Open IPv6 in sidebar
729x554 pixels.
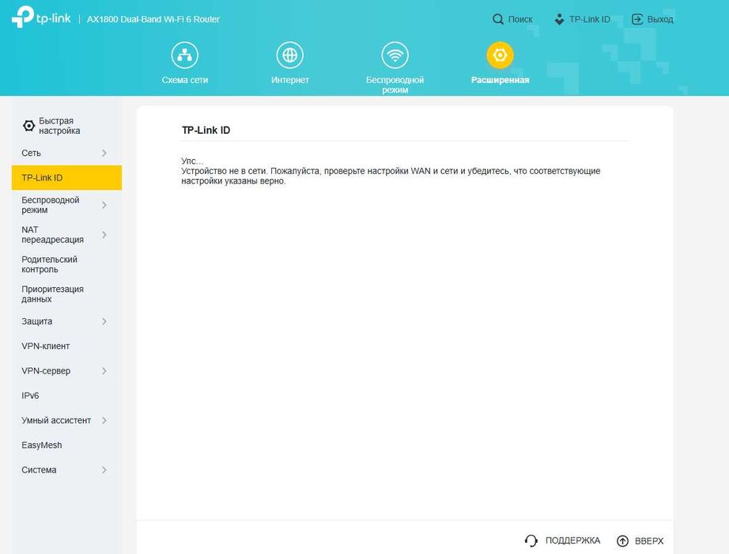click(x=30, y=396)
